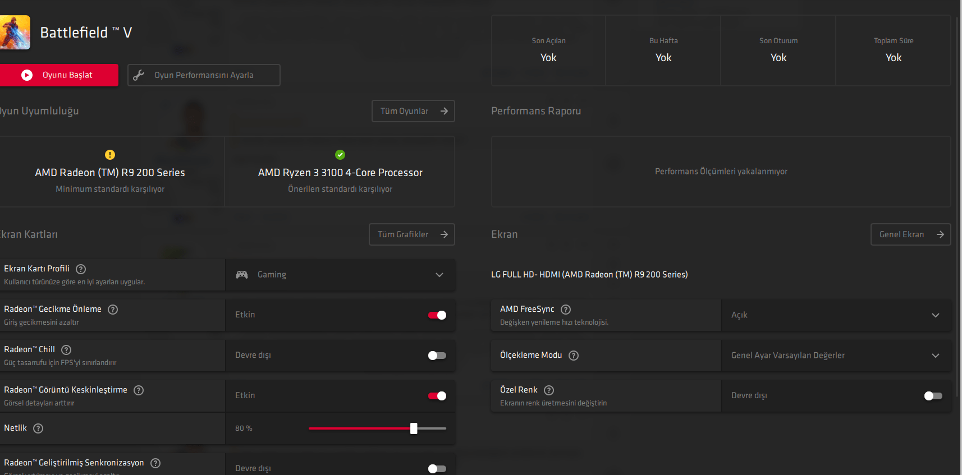962x475 pixels.
Task: Click the Toplam Süre stat tile
Action: (x=894, y=50)
